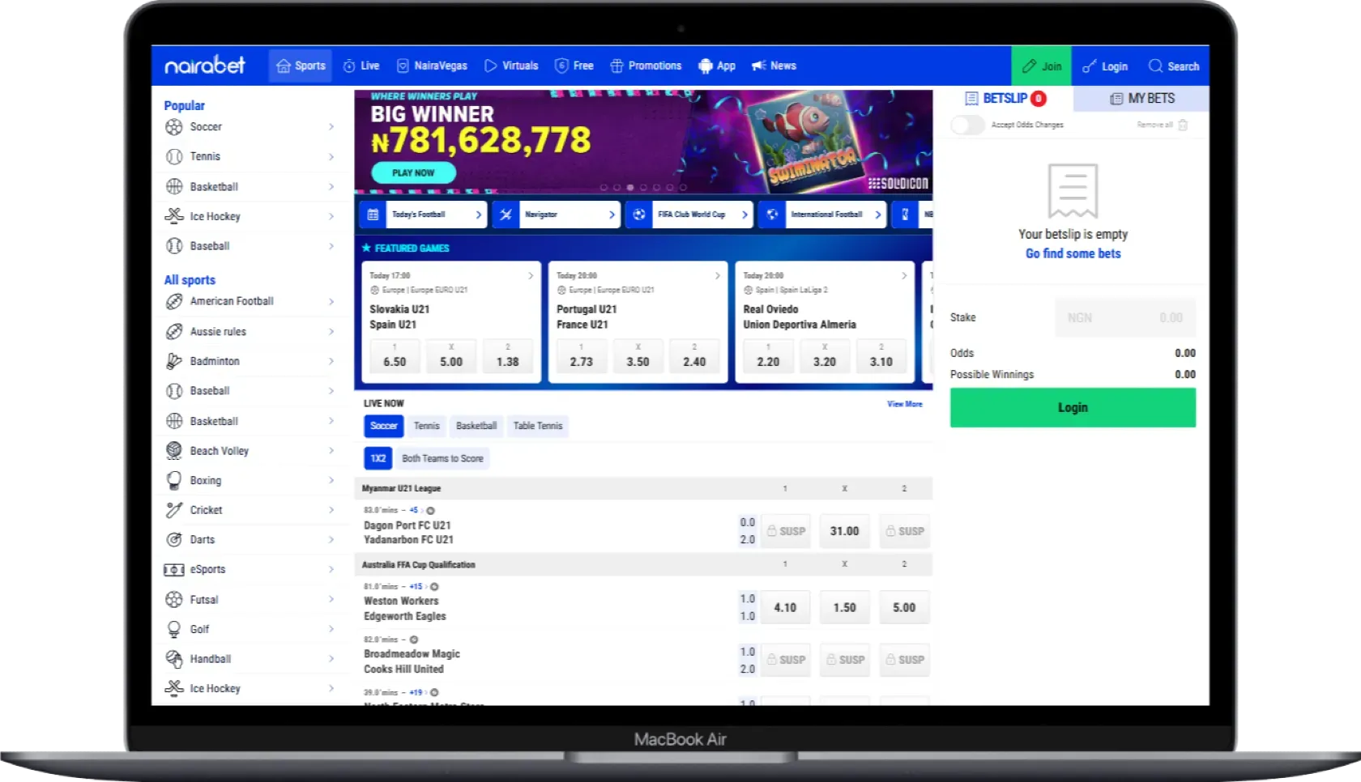Click Basketball icon in Popular list
This screenshot has height=782, width=1361.
coord(173,186)
